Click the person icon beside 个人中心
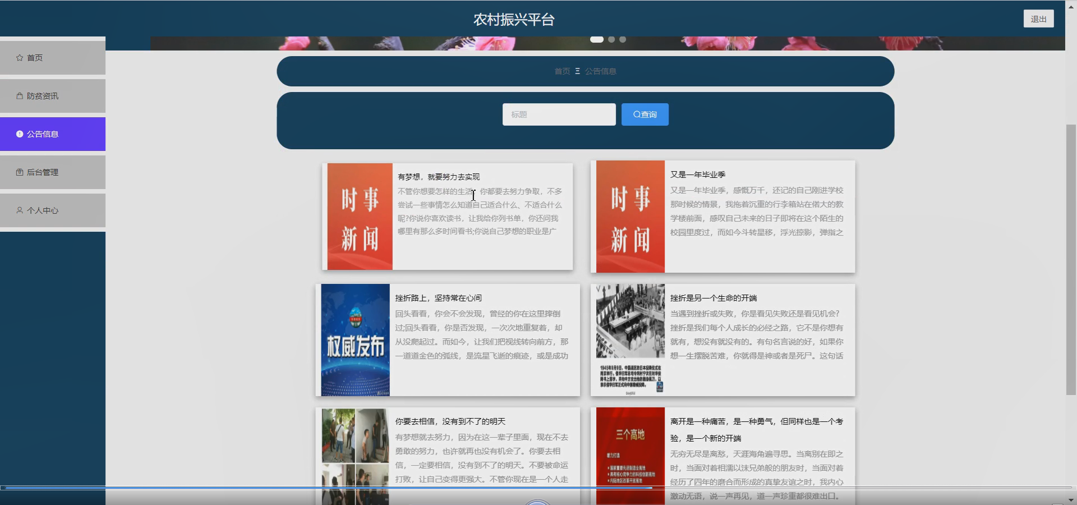1077x505 pixels. tap(20, 210)
